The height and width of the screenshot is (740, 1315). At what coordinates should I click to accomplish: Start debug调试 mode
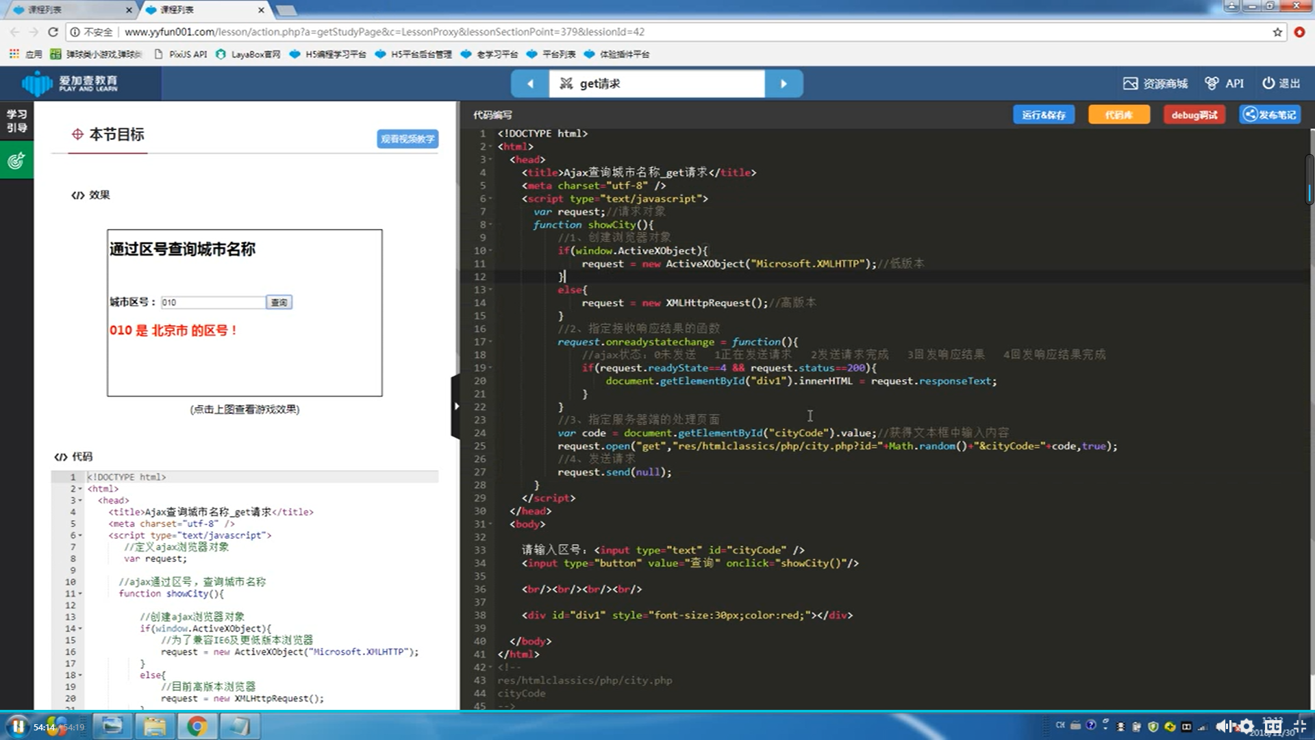click(1194, 115)
